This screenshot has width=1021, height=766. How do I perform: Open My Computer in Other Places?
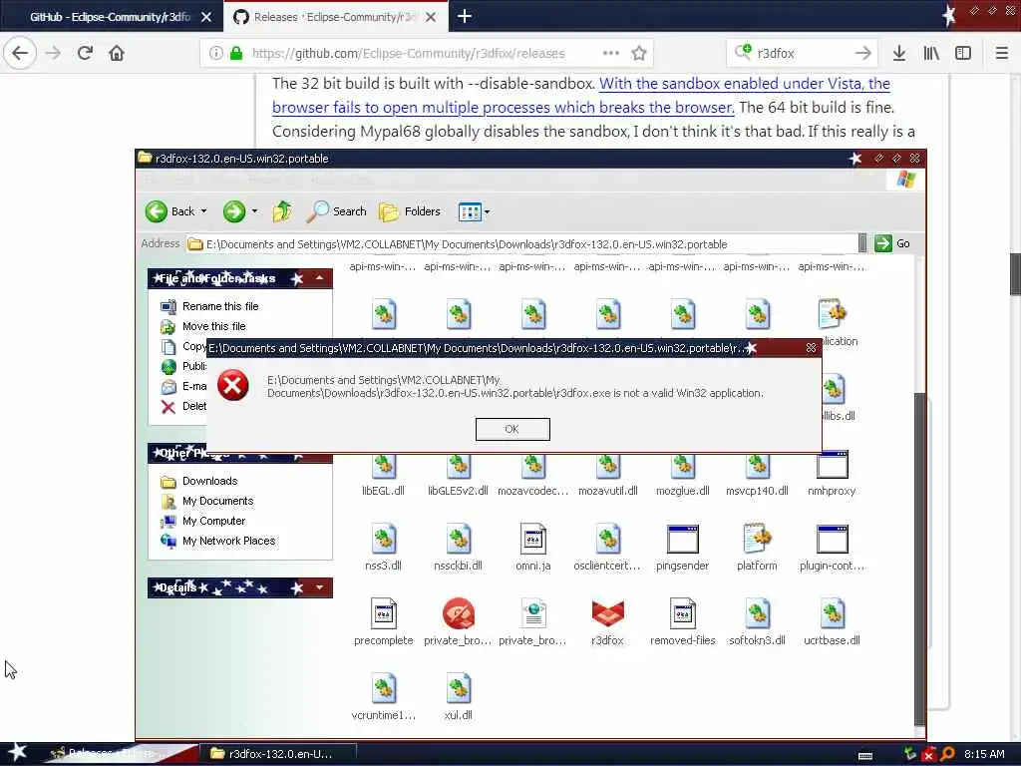pos(203,521)
